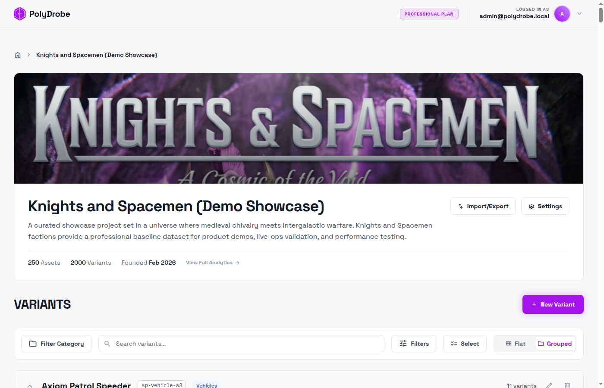Open the Filters panel

pos(413,344)
